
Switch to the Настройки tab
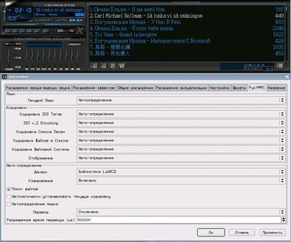click(x=219, y=88)
